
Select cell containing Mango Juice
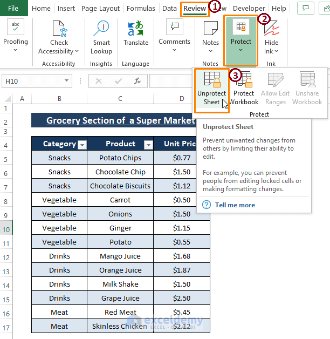(120, 256)
